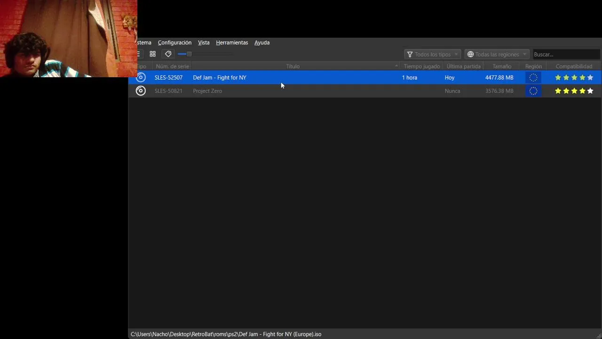Expand the Todos los tipos filter dropdown
602x339 pixels.
click(x=432, y=54)
